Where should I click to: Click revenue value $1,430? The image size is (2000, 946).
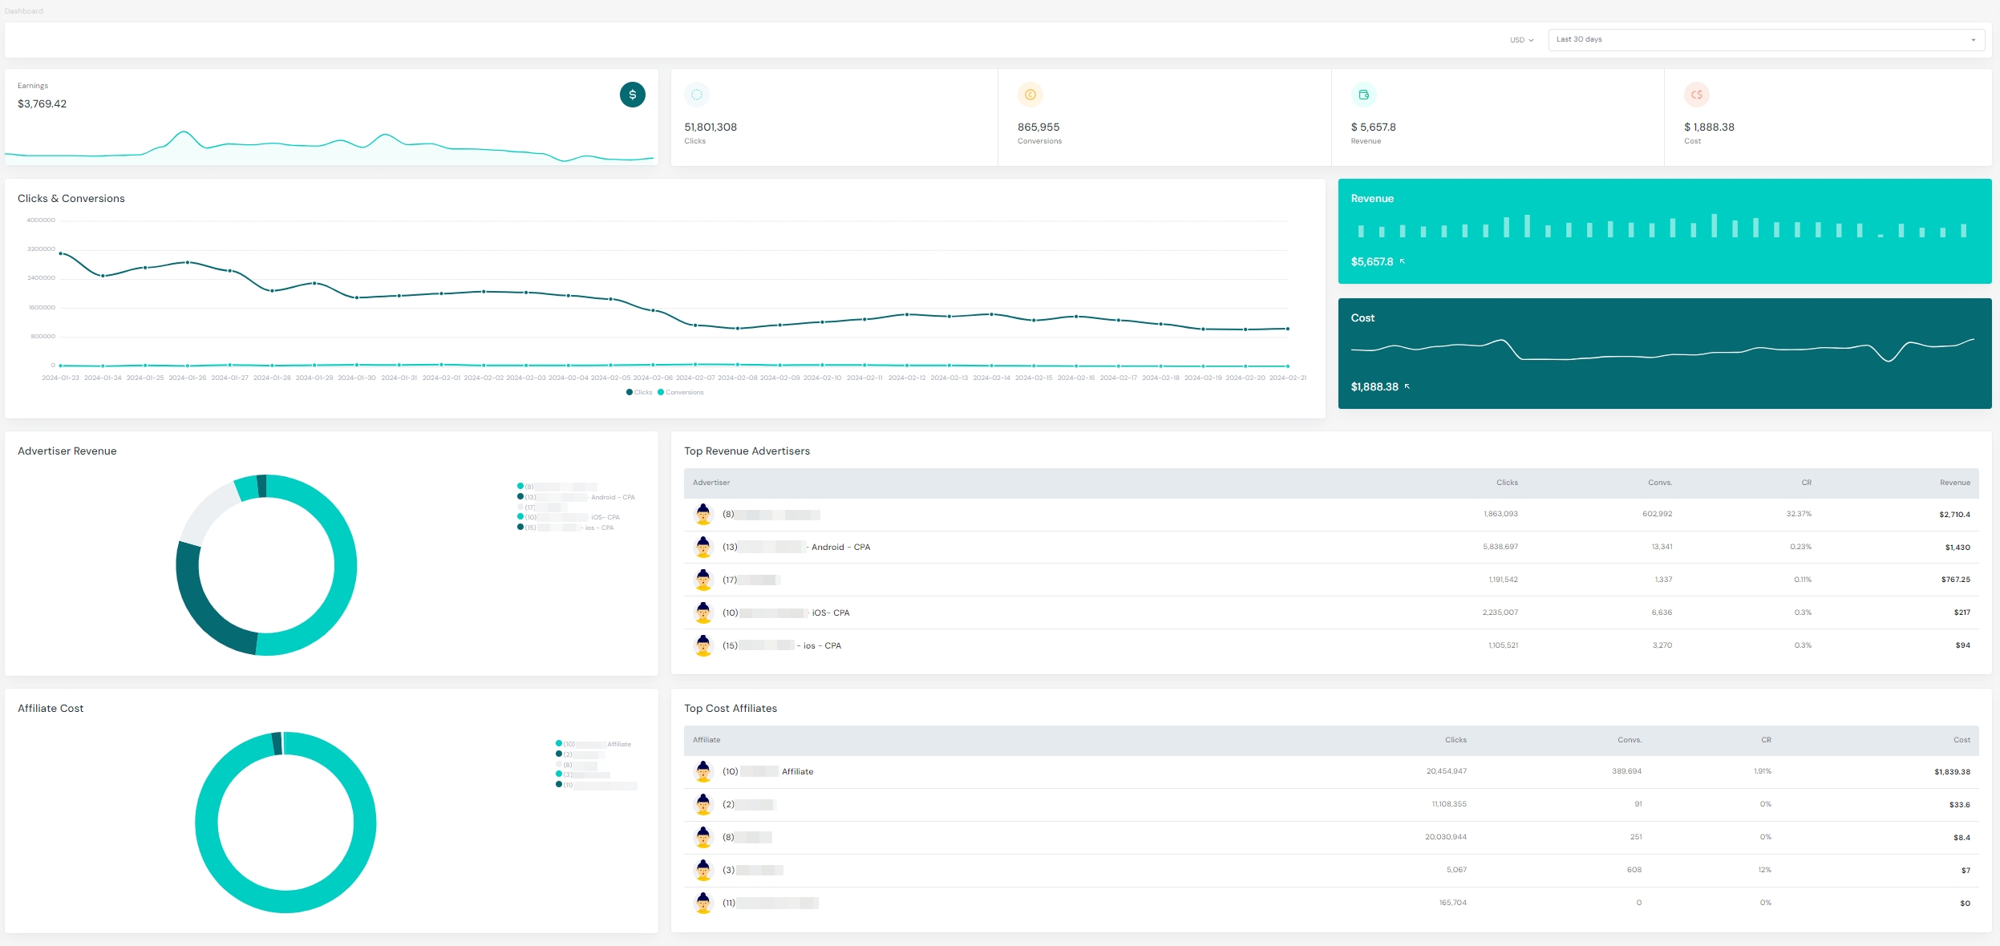coord(1957,548)
